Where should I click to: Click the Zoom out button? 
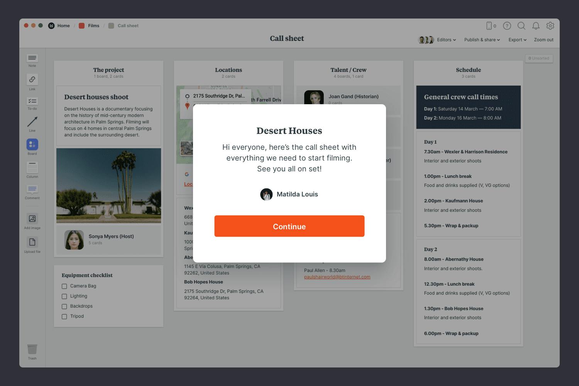tap(543, 40)
